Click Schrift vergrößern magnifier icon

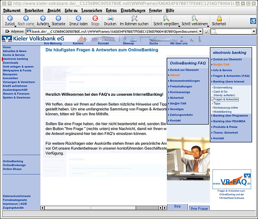click(166, 19)
